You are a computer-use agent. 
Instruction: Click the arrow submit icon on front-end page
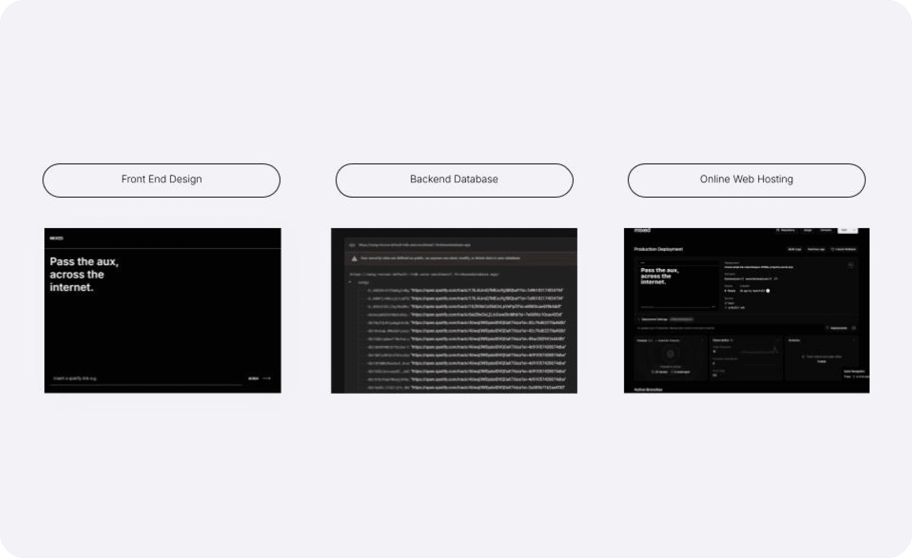(x=266, y=378)
